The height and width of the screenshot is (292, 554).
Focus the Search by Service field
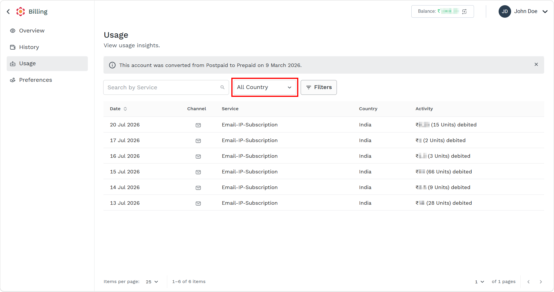(x=166, y=87)
